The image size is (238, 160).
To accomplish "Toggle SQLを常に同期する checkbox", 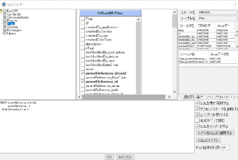I will [197, 103].
